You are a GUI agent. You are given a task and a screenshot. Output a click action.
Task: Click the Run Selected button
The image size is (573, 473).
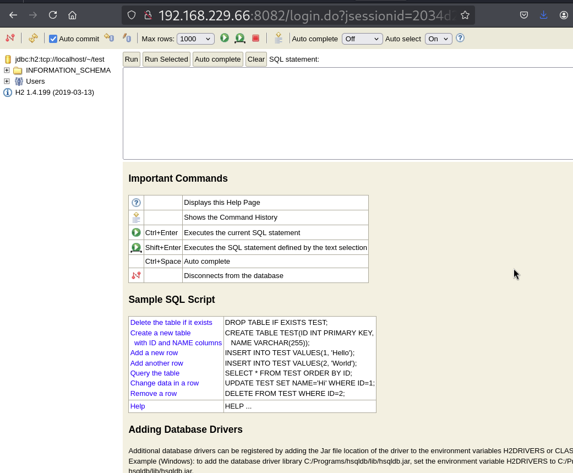click(x=166, y=59)
